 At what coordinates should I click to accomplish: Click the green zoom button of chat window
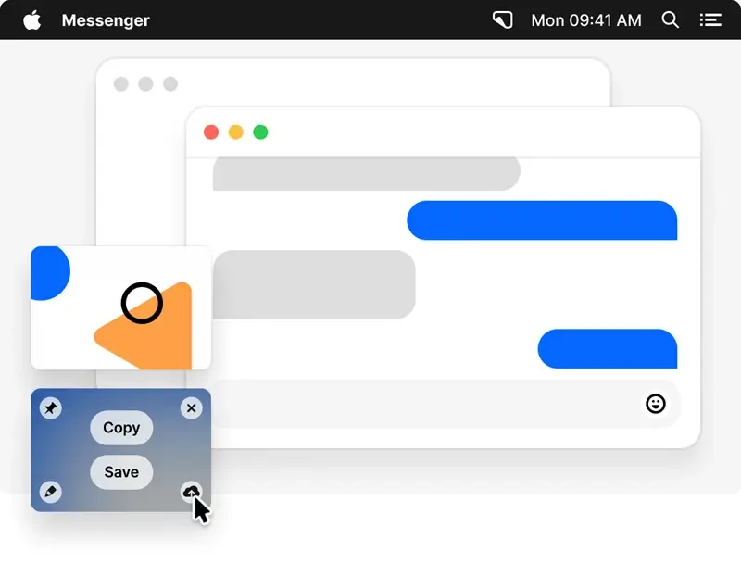pos(260,132)
